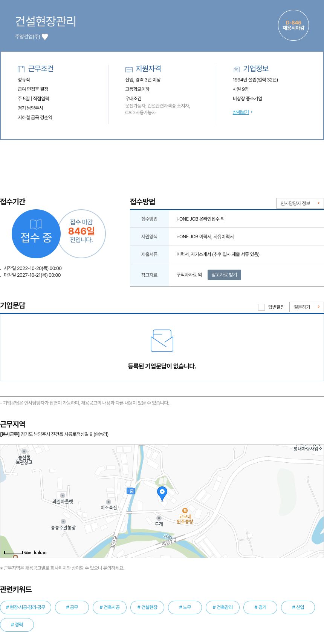Image resolution: width=324 pixels, height=632 pixels.
Task: Click the 접수 중 status circle
Action: point(36,234)
